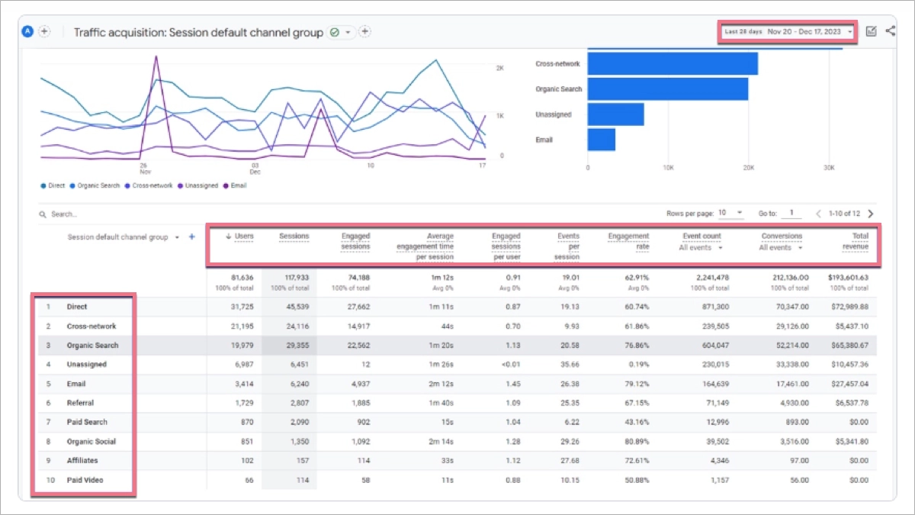Toggle Cross-network in the line chart legend

[x=149, y=185]
